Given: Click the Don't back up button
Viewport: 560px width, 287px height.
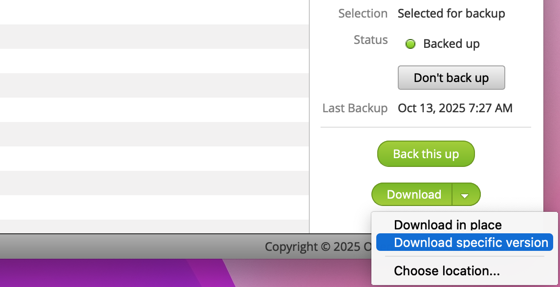Looking at the screenshot, I should tap(451, 78).
